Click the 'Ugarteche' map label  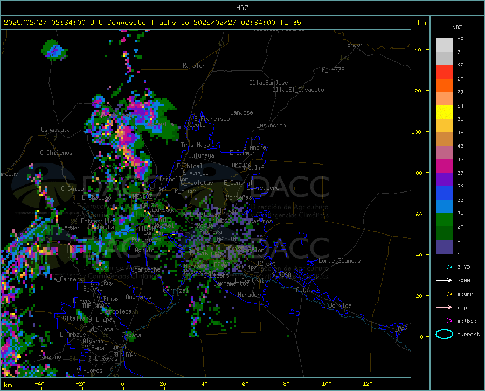click(x=145, y=269)
